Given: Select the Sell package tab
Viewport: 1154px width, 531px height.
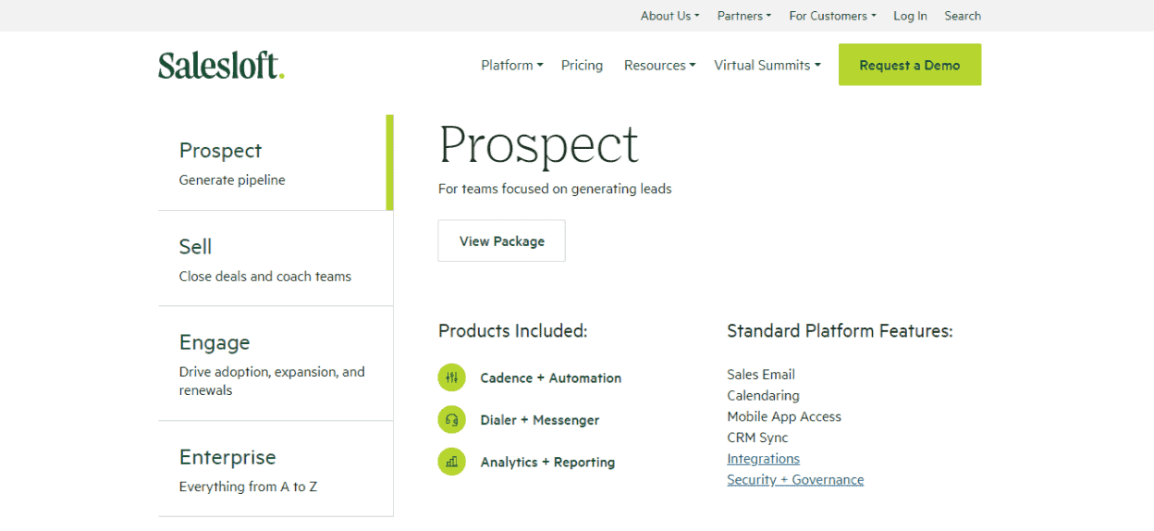Looking at the screenshot, I should tap(276, 258).
